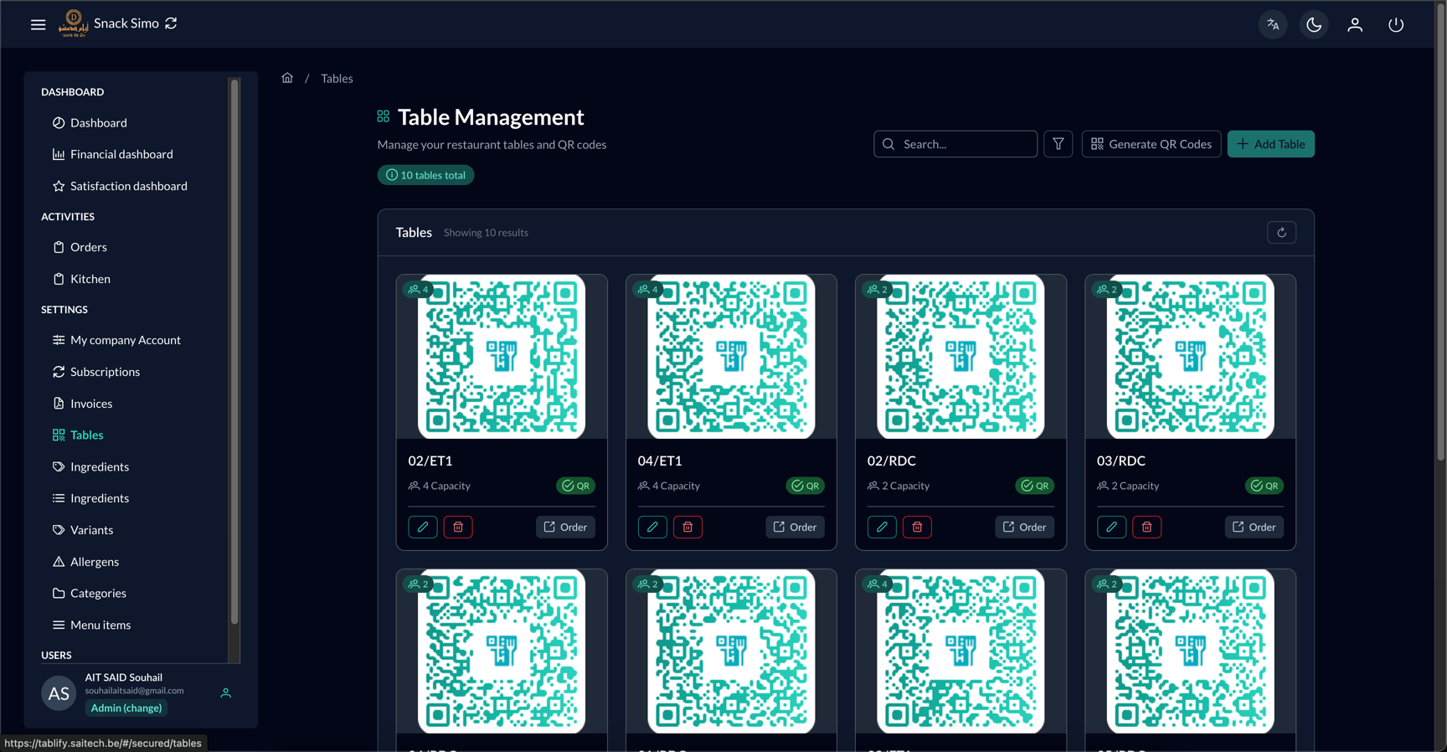Open Order for table 04/ET1
Screen dimensions: 1447x752
point(795,527)
